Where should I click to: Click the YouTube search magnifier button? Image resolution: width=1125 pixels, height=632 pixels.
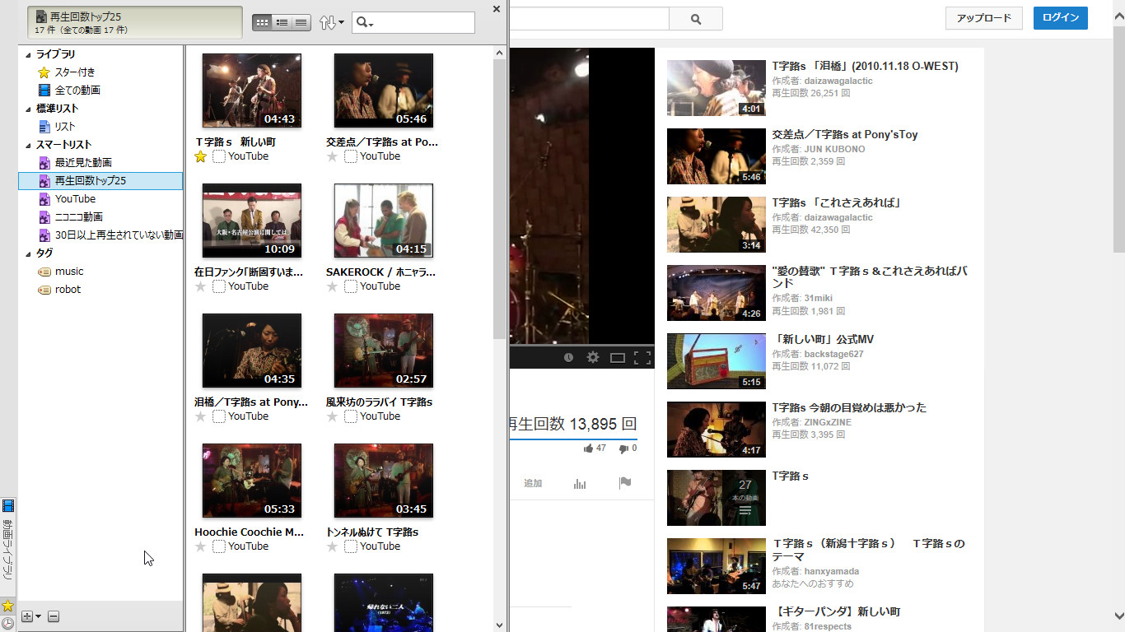[696, 19]
